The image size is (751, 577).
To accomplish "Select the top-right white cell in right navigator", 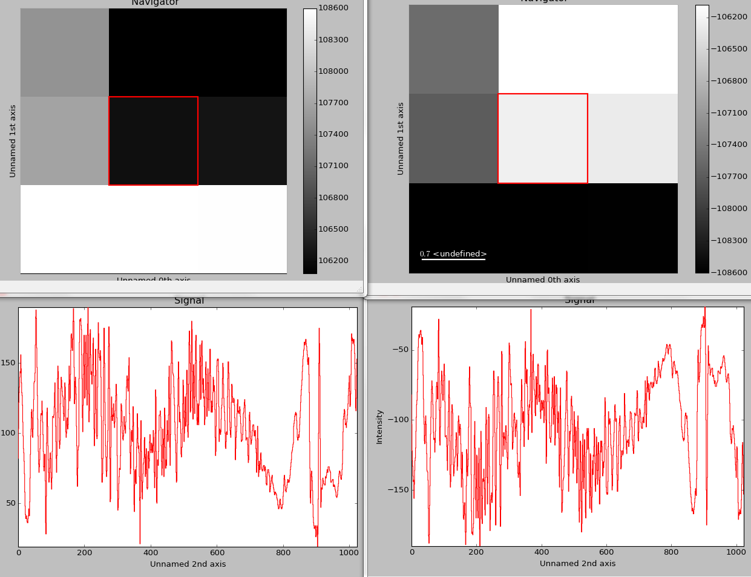I will pyautogui.click(x=632, y=50).
